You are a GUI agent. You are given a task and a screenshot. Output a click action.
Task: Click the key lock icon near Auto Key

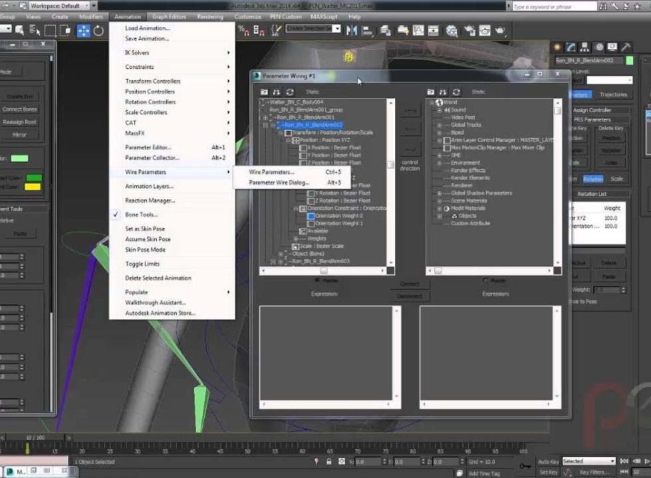pos(525,466)
